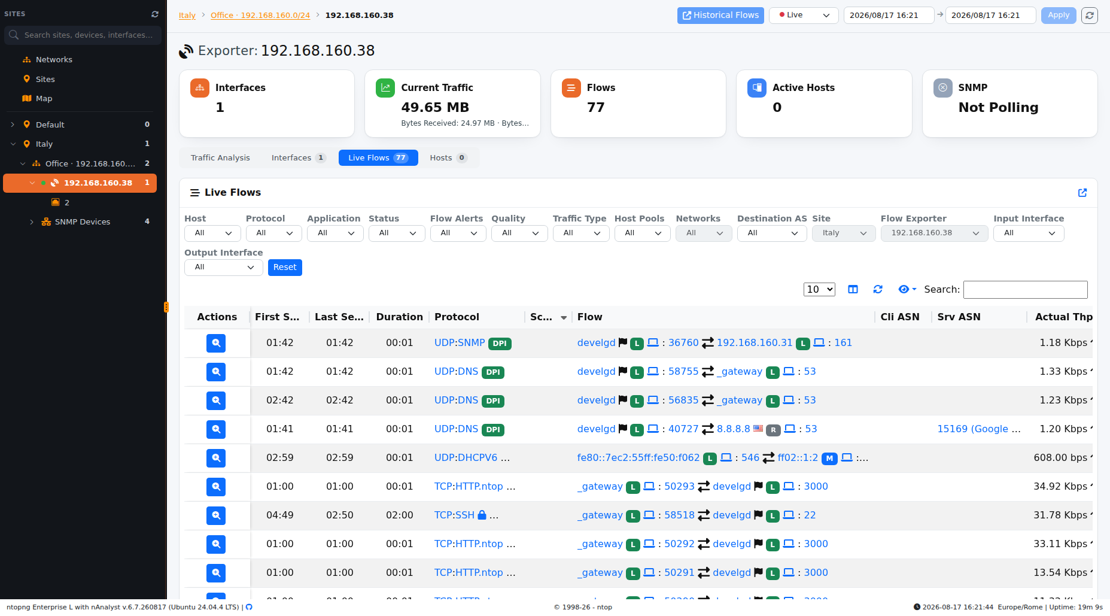
Task: Inspect the UDP:DHCPV6 flow row
Action: tap(216, 458)
